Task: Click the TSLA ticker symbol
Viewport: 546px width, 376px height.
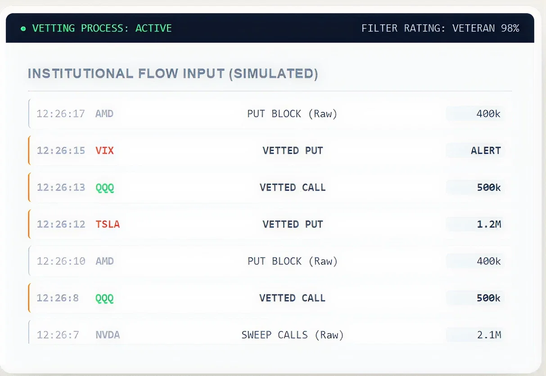Action: 108,224
